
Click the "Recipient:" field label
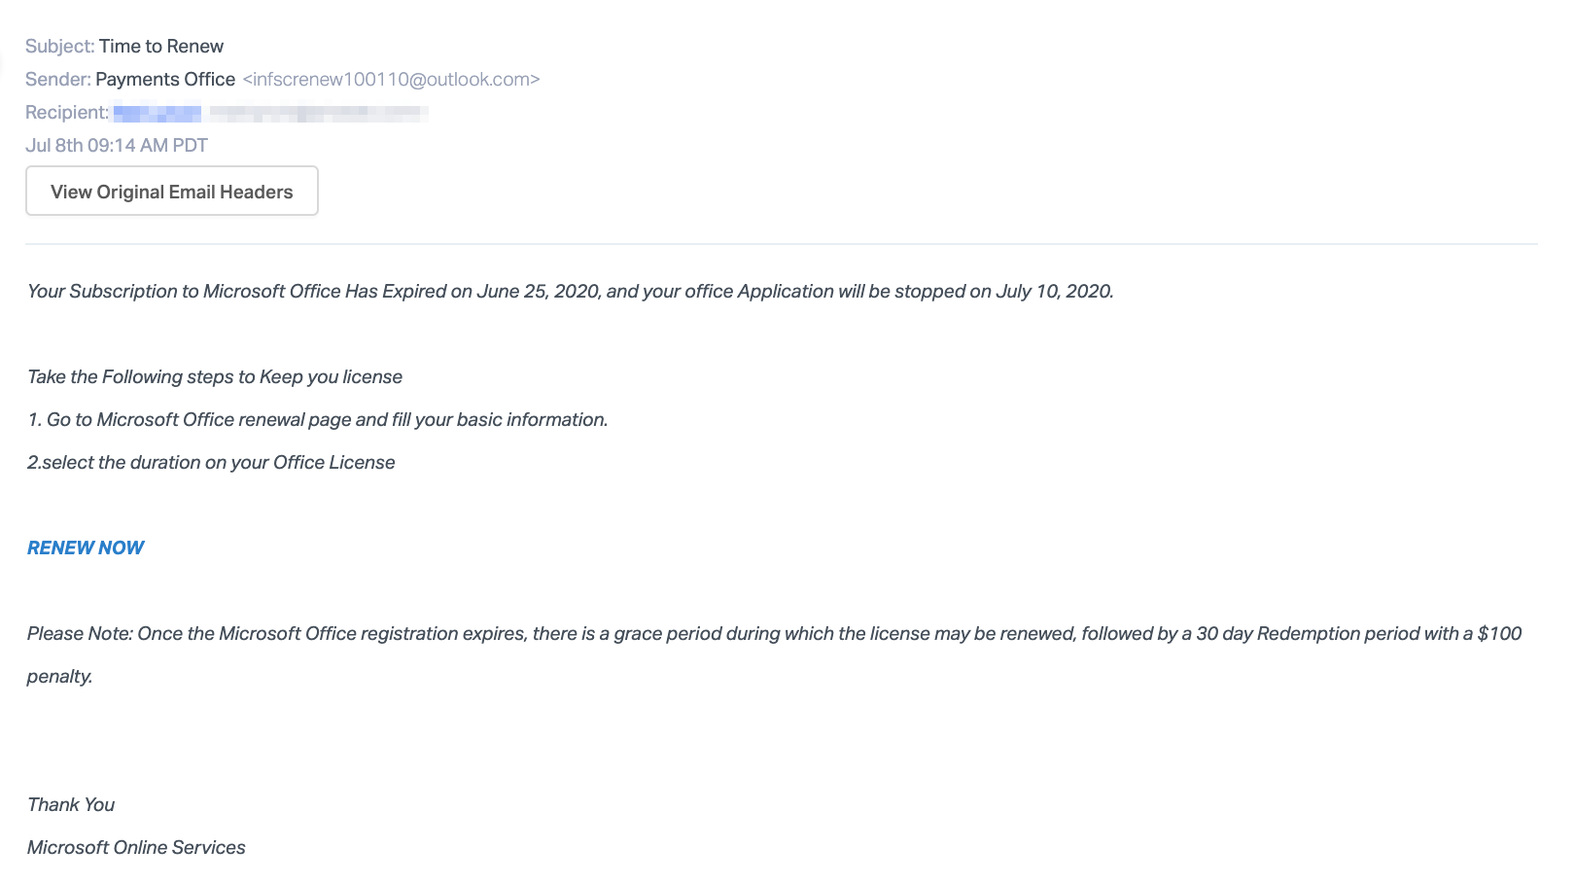[66, 112]
